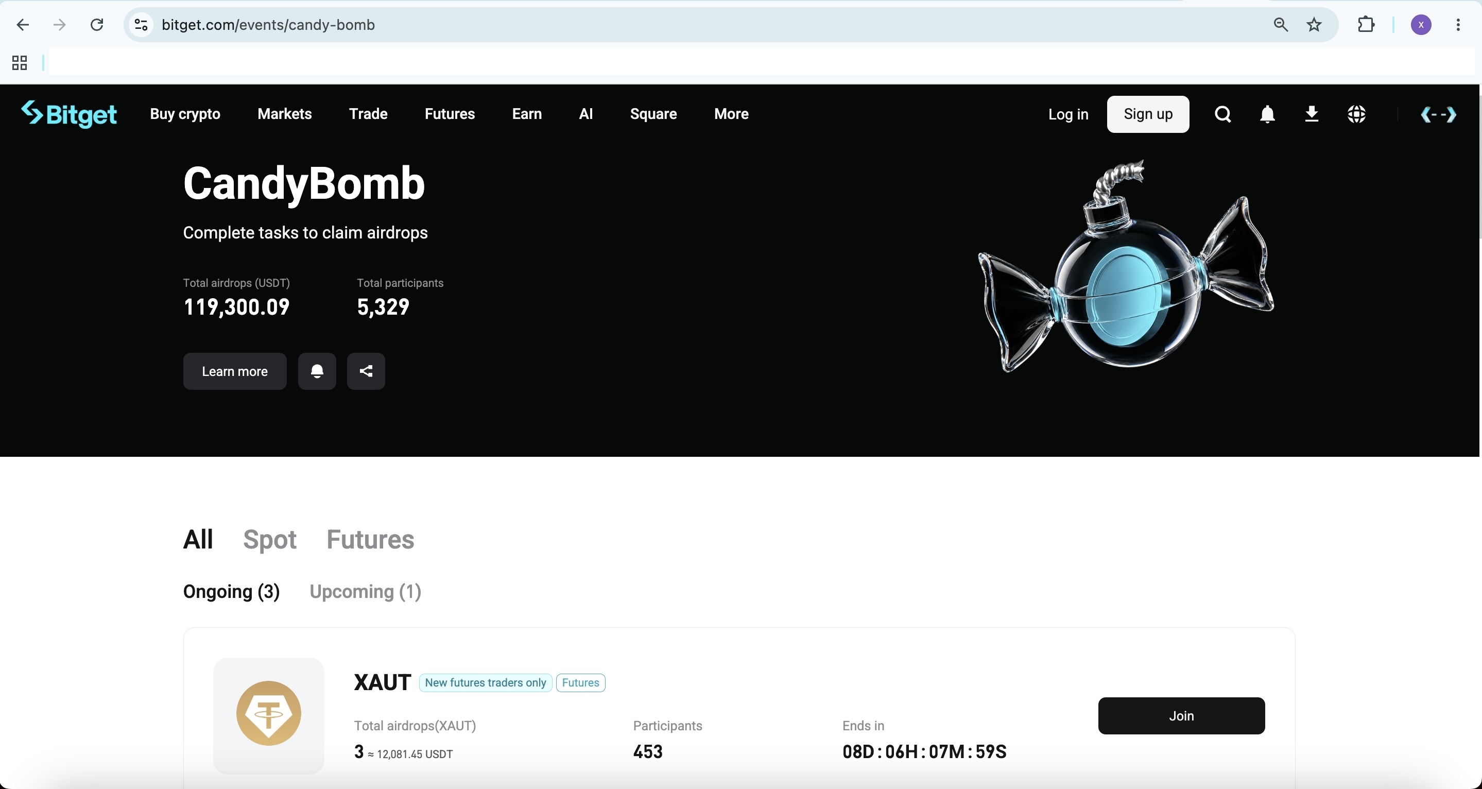Click the Futures tag on XAUT card

click(x=580, y=683)
